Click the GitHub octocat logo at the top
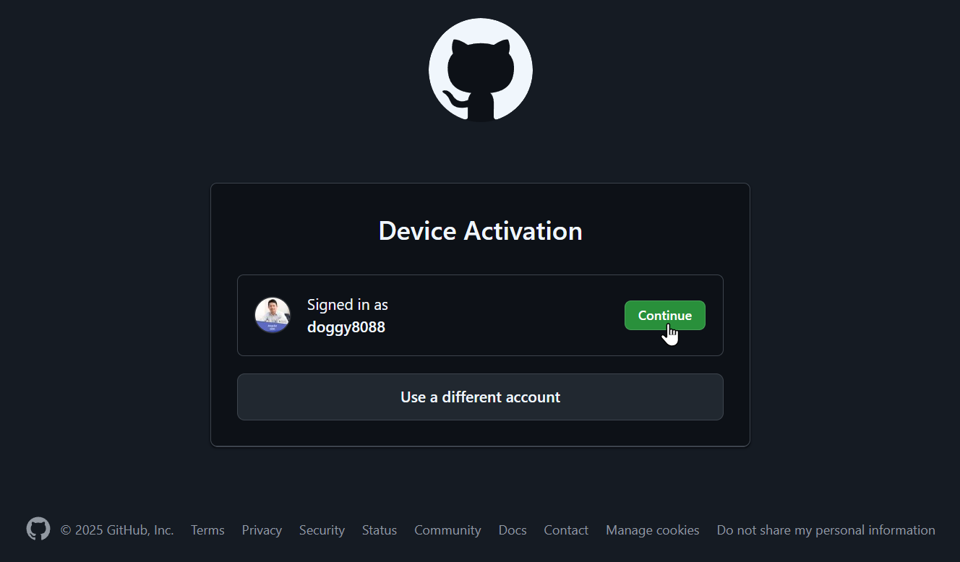The height and width of the screenshot is (562, 960). pos(480,70)
